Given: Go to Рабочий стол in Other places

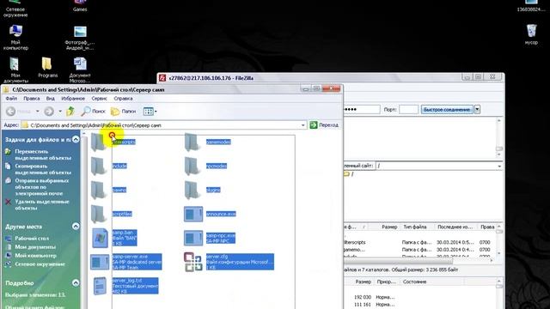Looking at the screenshot, I should 32,239.
